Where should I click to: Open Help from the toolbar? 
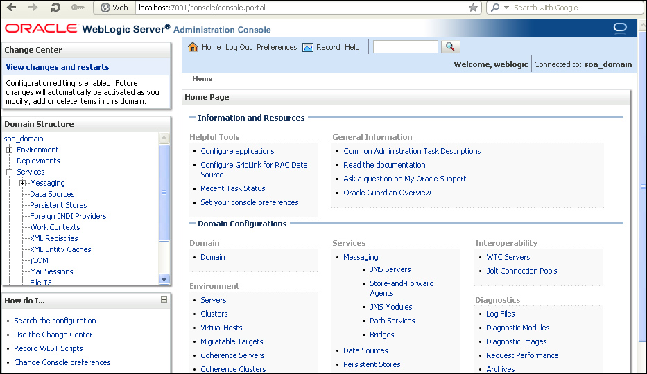click(352, 47)
